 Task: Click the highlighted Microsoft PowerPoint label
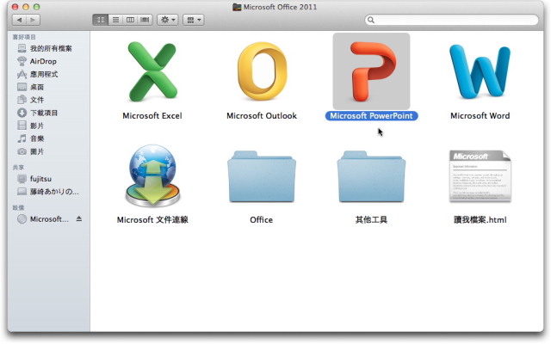click(371, 116)
